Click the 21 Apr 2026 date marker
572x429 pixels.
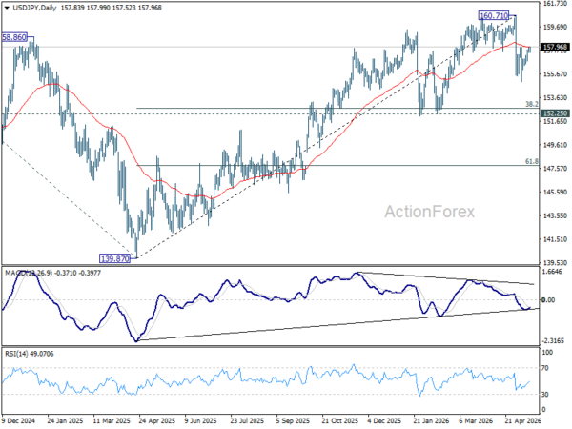point(522,421)
